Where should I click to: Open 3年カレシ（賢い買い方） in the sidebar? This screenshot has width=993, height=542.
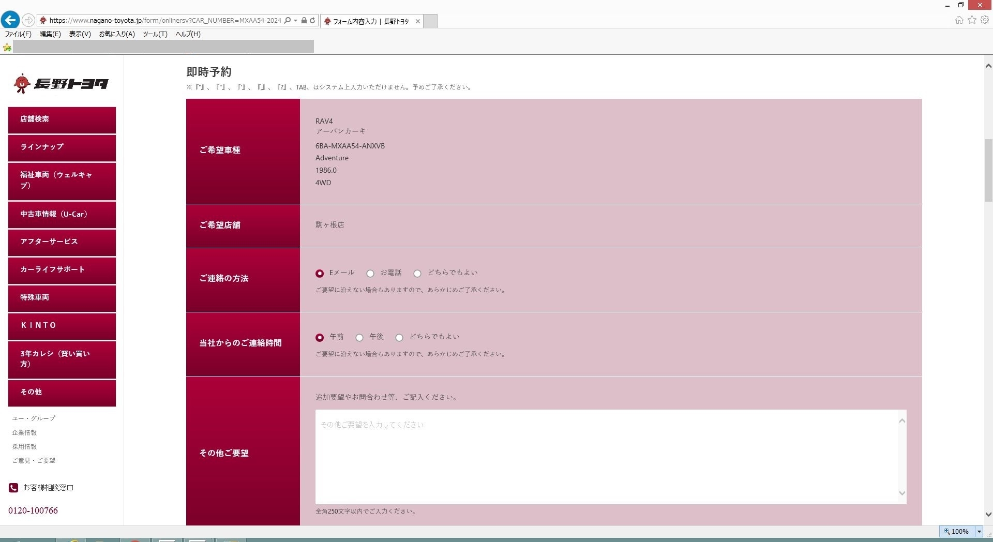tap(62, 359)
